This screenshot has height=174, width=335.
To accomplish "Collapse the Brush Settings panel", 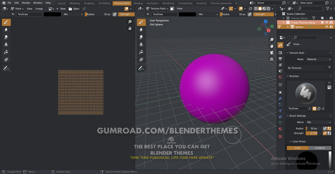I will 288,116.
